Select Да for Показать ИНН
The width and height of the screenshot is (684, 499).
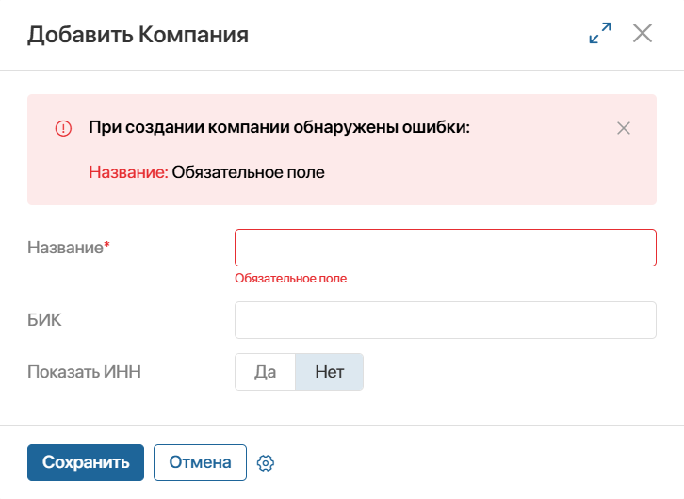tap(266, 372)
